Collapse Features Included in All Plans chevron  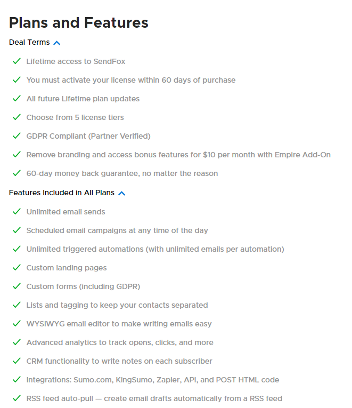coord(121,193)
